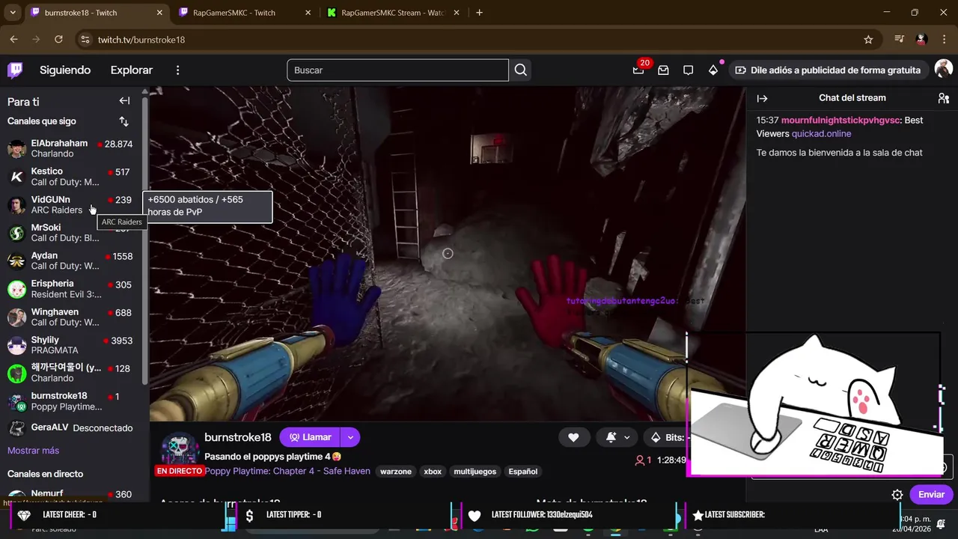Open MrSoki channel in sidebar

coord(70,233)
